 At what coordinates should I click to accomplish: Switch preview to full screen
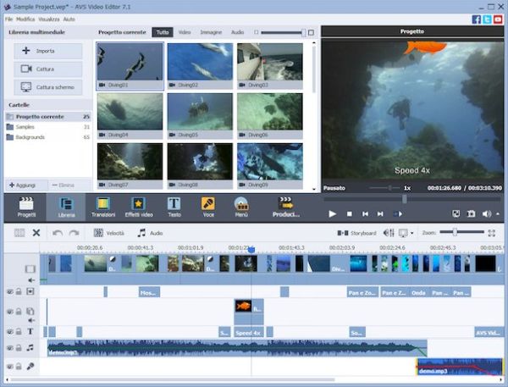[456, 213]
